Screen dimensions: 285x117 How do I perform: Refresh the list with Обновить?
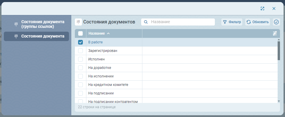coord(258,22)
